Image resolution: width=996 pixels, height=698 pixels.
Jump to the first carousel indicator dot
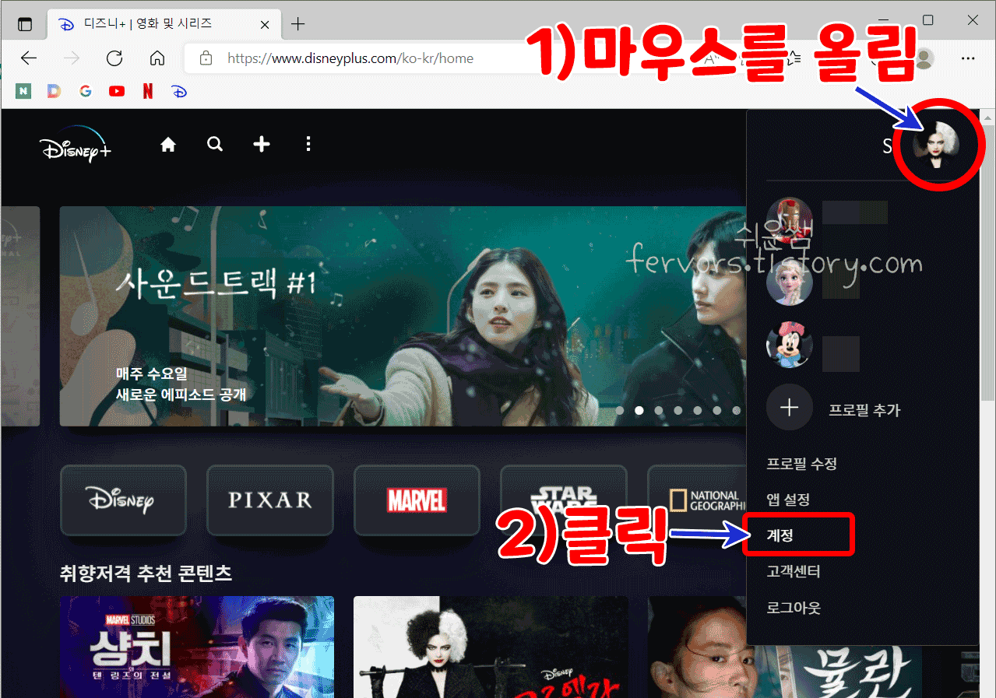620,410
